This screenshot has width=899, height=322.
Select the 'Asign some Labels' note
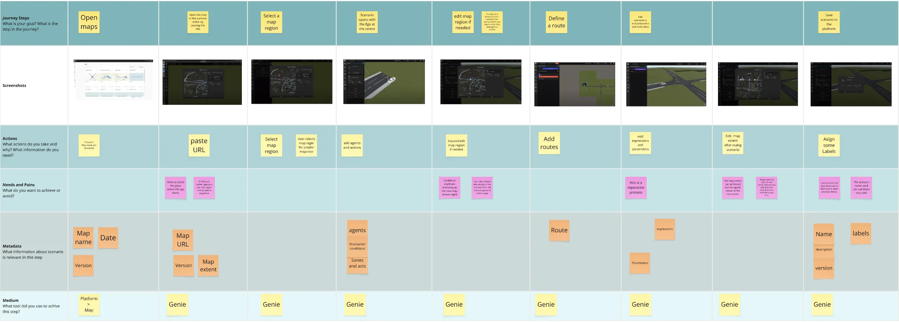coord(829,145)
